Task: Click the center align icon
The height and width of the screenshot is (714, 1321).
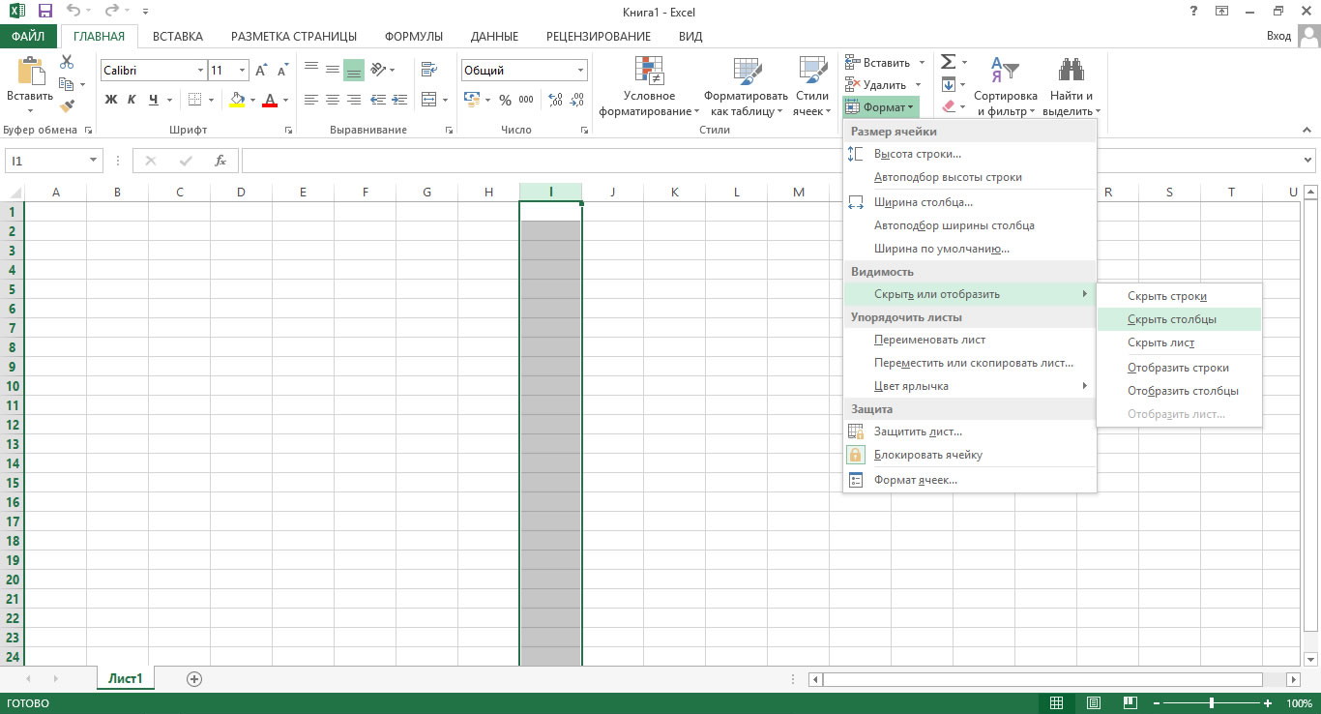Action: pos(333,100)
